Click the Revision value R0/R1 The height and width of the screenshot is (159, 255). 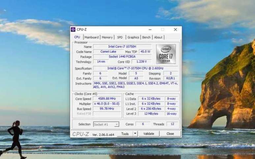coord(171,78)
